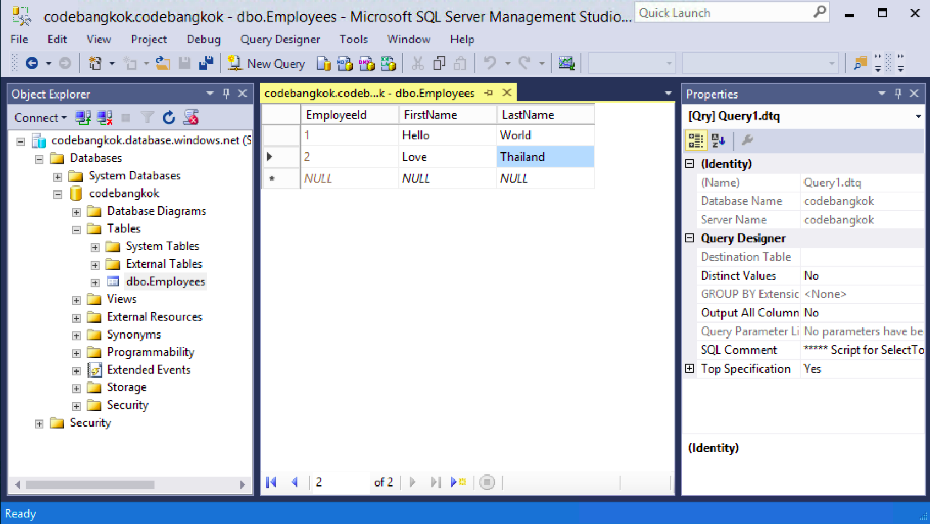Switch Properties to Categorized view
Image resolution: width=930 pixels, height=524 pixels.
pos(696,140)
